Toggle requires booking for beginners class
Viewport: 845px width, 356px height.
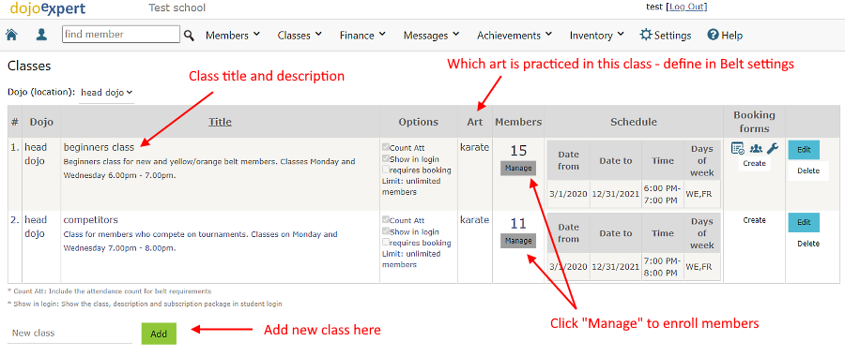point(385,170)
